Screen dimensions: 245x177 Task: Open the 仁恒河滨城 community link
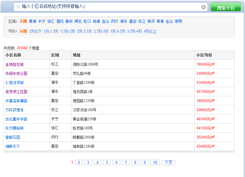point(14,83)
